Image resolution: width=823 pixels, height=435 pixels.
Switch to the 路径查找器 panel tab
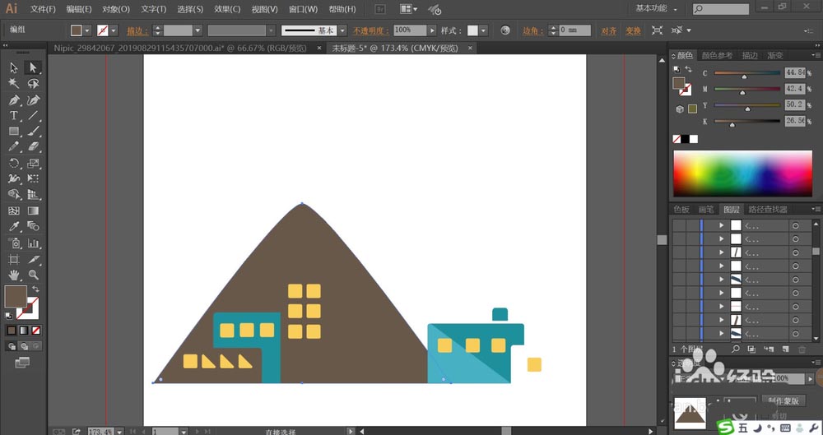(768, 210)
